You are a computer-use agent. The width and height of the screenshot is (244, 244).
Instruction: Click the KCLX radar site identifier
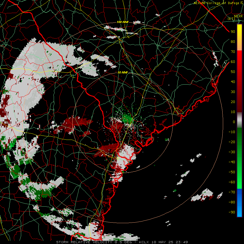(144, 242)
